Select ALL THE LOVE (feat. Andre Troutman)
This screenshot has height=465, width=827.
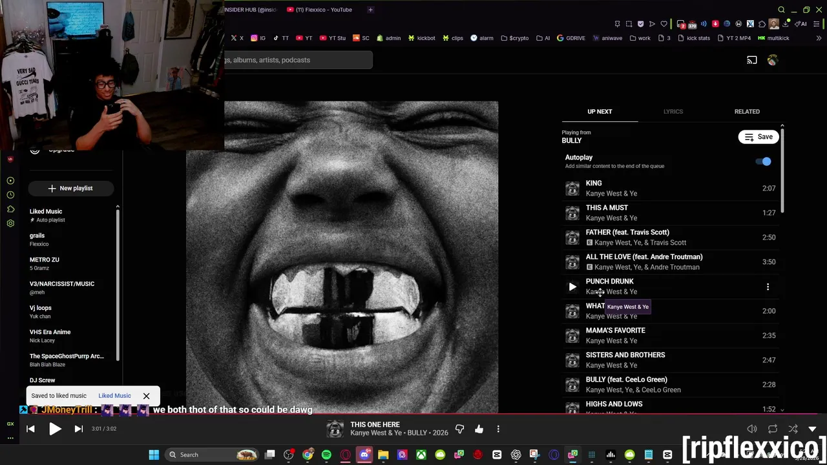[672, 262]
